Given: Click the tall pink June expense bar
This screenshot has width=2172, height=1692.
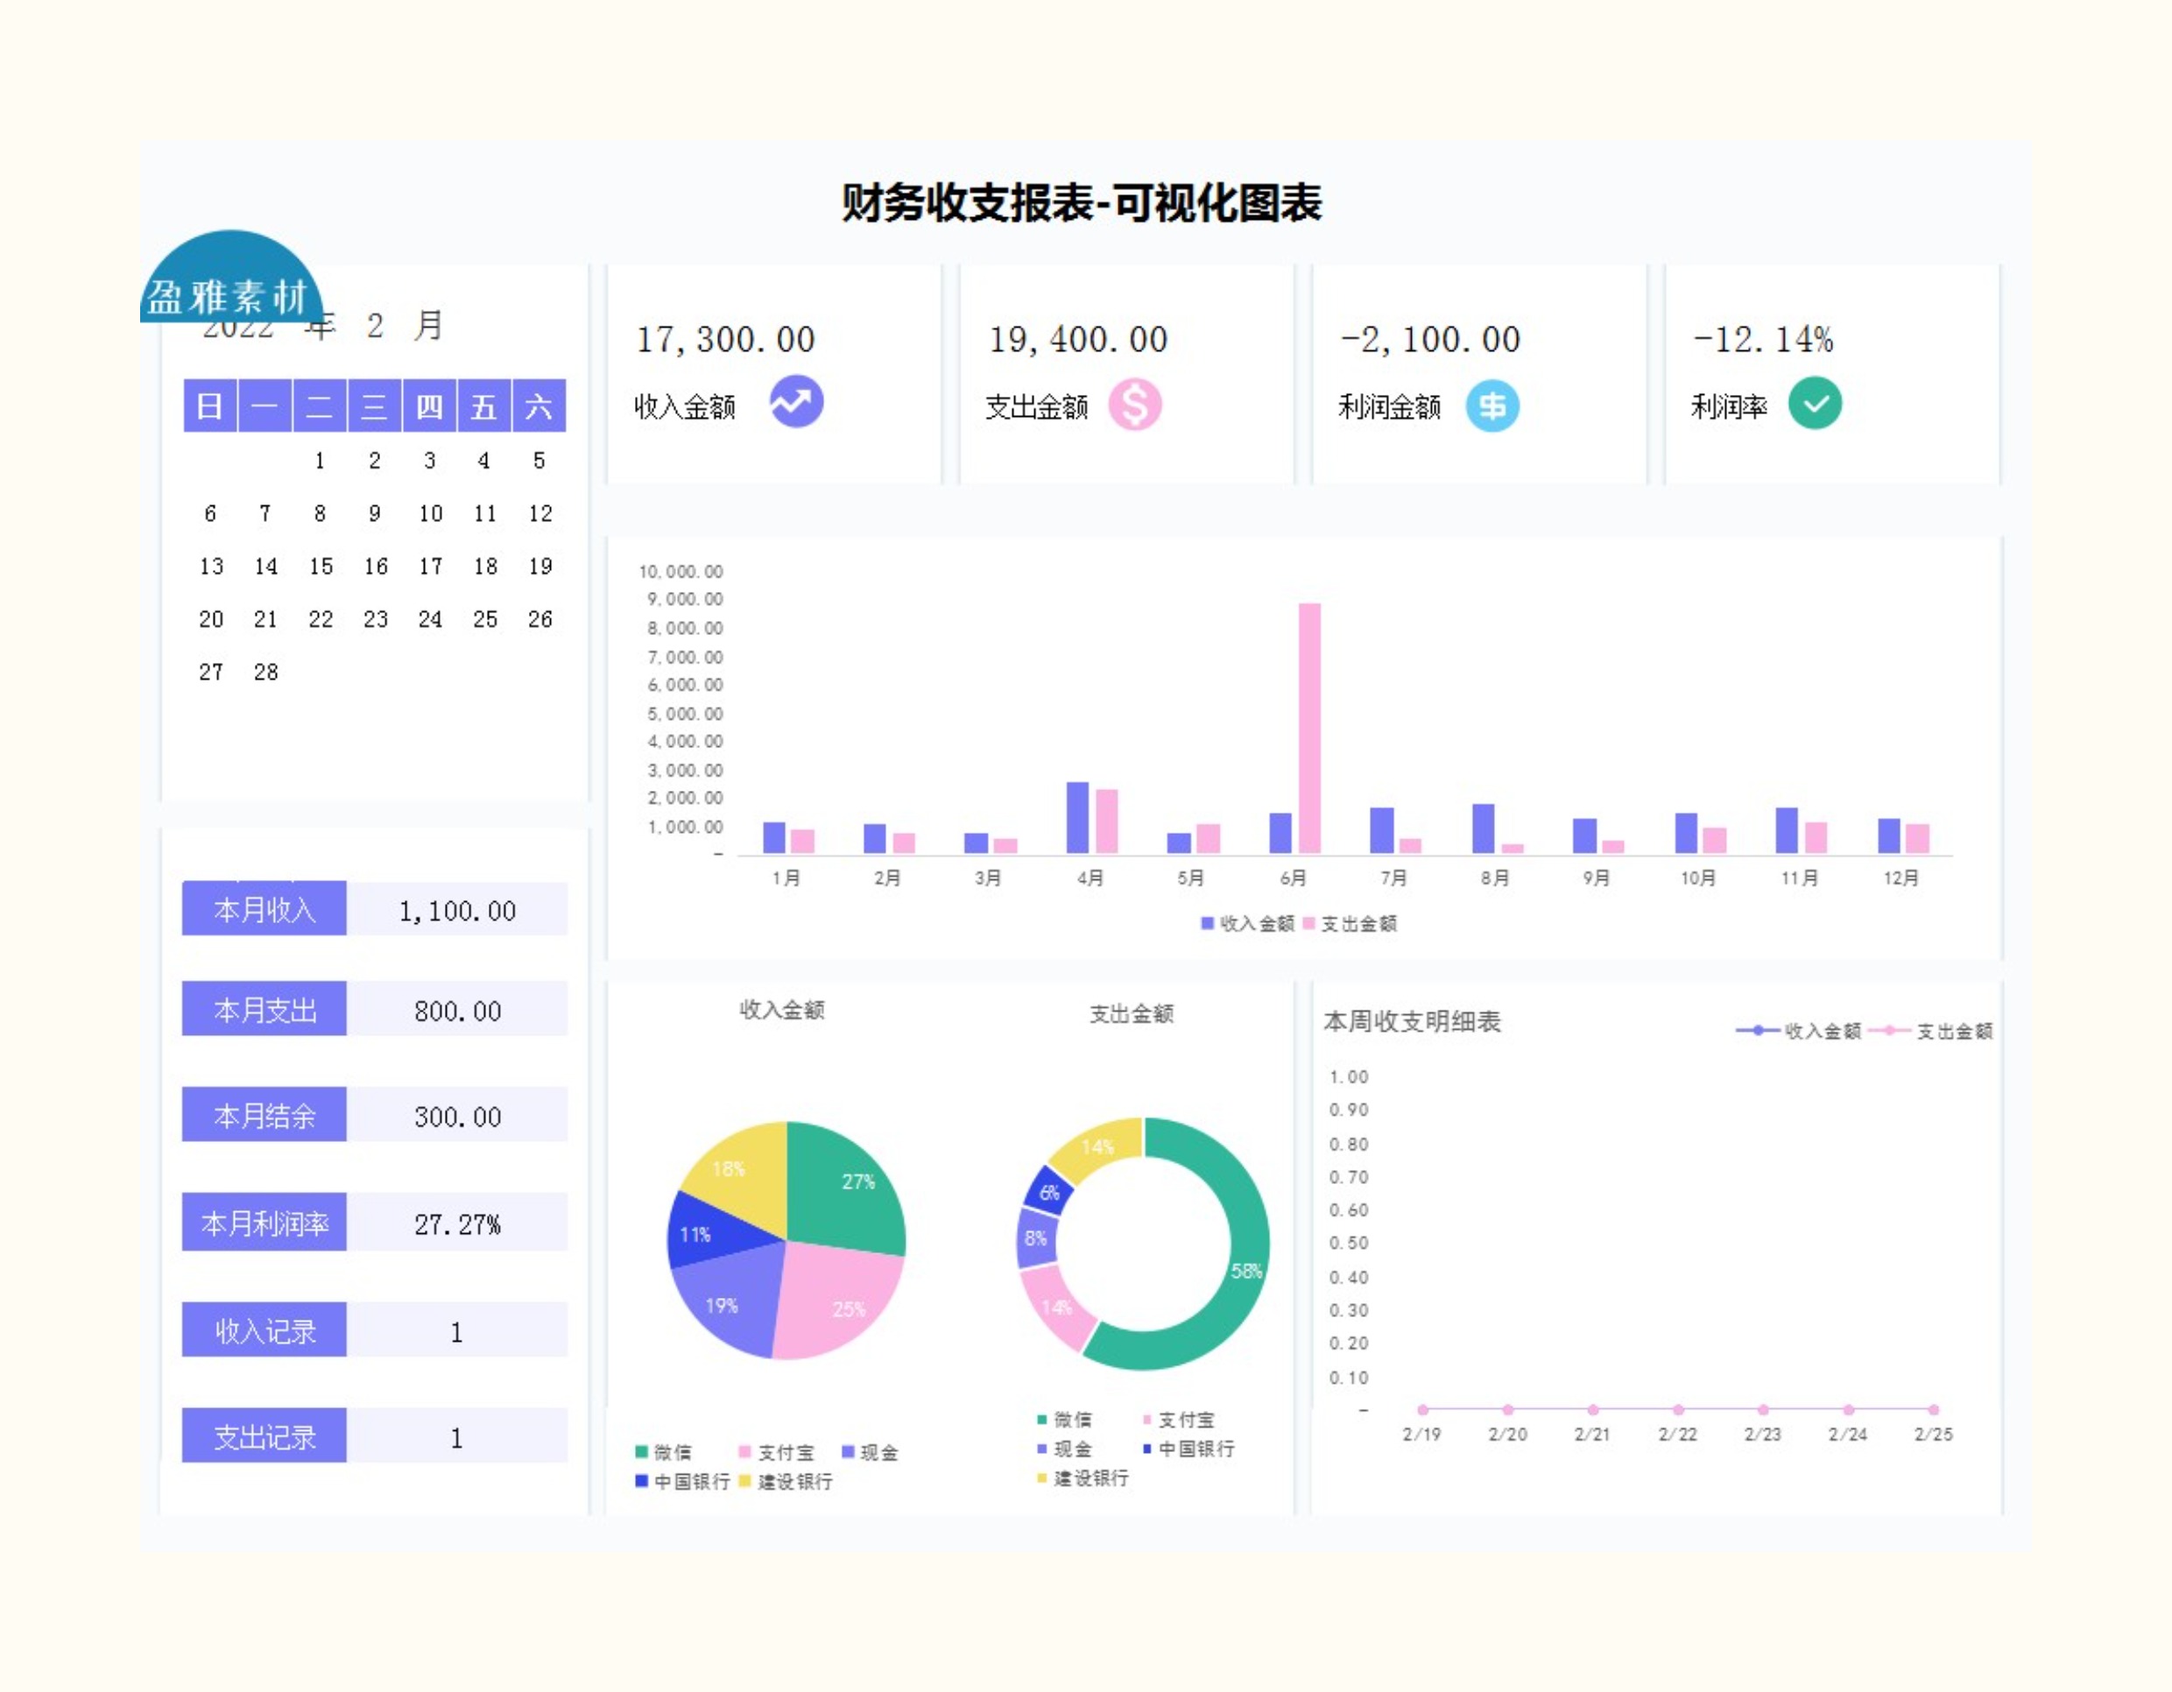Looking at the screenshot, I should 1308,726.
